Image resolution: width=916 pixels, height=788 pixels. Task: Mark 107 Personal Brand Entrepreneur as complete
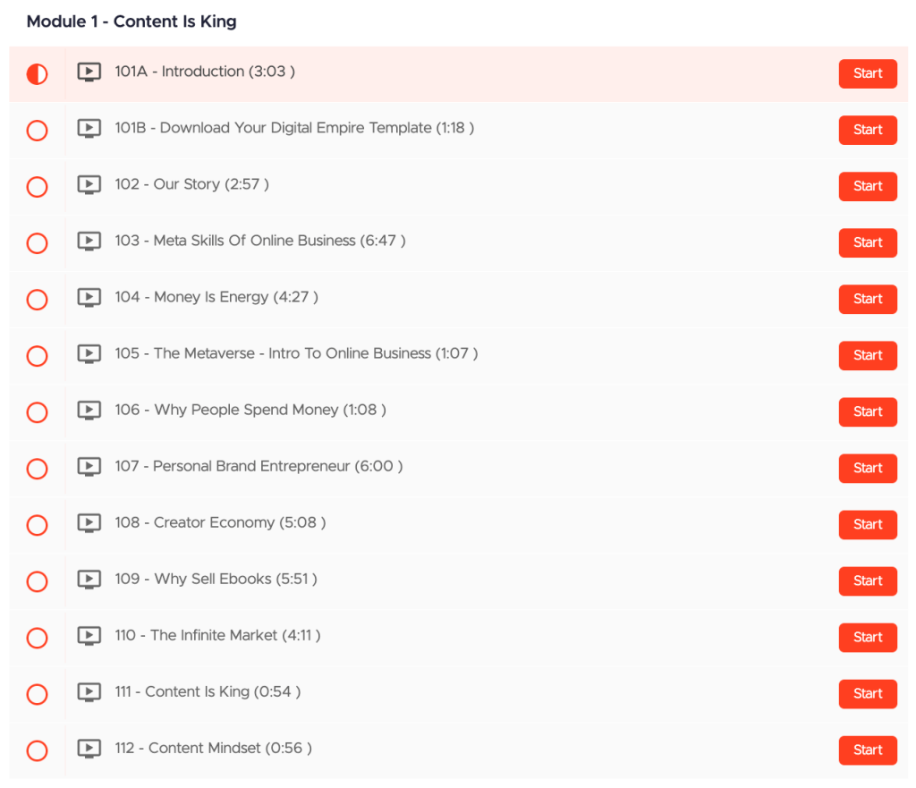coord(37,469)
